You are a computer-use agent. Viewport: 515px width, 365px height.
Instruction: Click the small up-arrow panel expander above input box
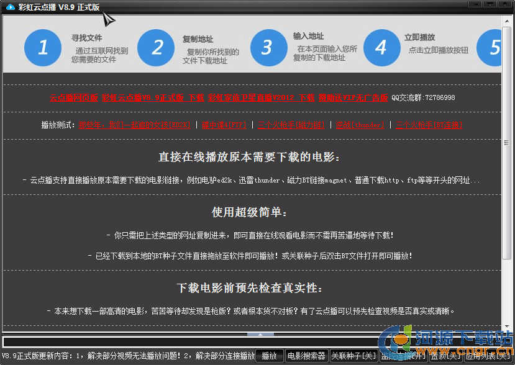[x=260, y=335]
